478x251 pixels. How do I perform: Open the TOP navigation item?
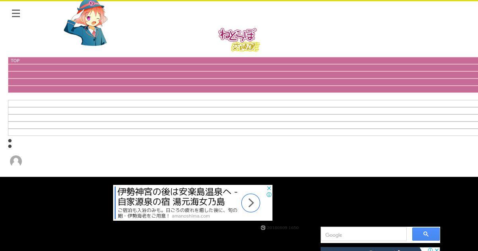pos(15,61)
